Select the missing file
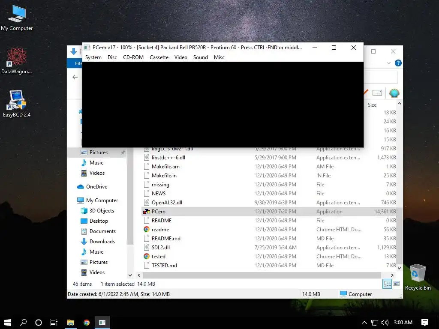Viewport: 439px width, 329px height. pyautogui.click(x=160, y=185)
